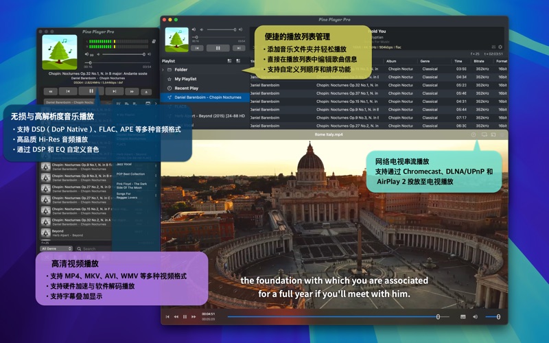Seek the video progress bar

click(x=338, y=317)
